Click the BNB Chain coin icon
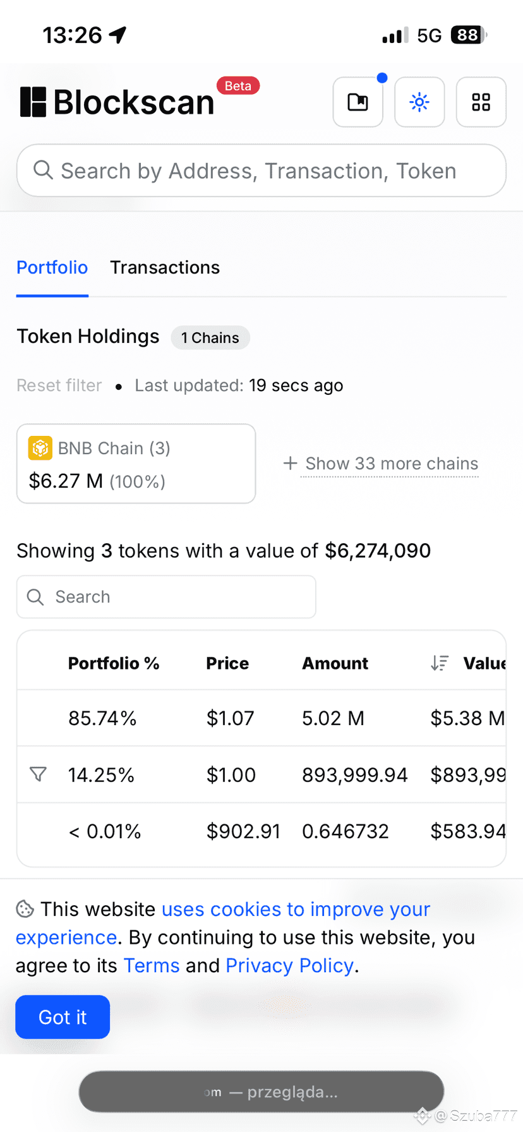The width and height of the screenshot is (523, 1132). [40, 448]
